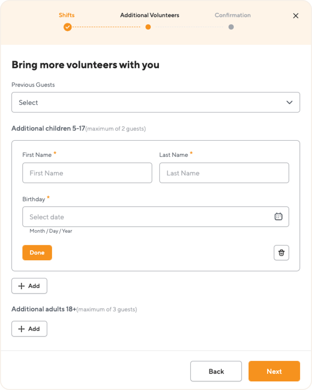Screen dimensions: 312x390
Task: Click the Next button
Action: [274, 371]
